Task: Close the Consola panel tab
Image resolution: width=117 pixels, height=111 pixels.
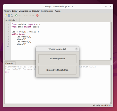Action: click(x=14, y=63)
